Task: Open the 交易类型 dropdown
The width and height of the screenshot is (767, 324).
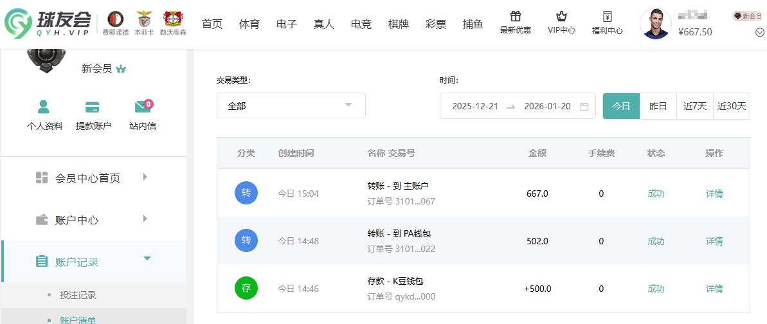Action: [291, 105]
